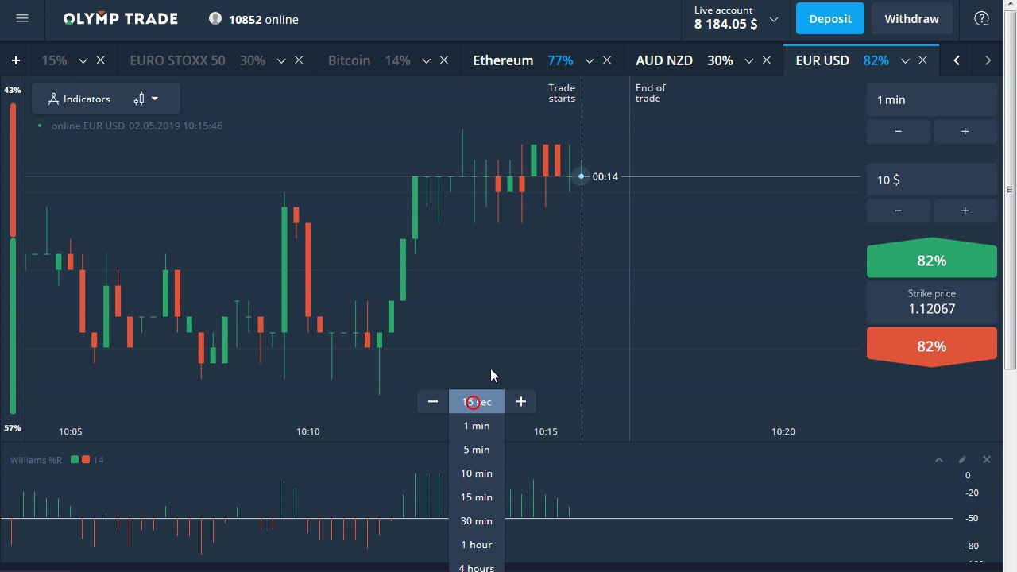
Task: Choose 1 hour timeframe option
Action: click(x=477, y=545)
